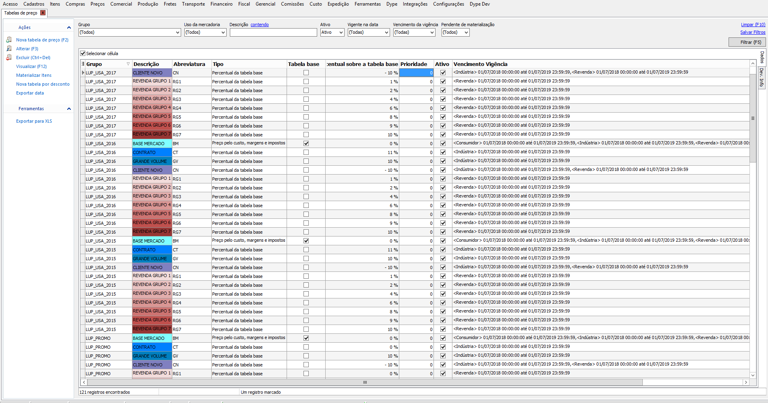Click the Vencimento Vigência column header

601,64
